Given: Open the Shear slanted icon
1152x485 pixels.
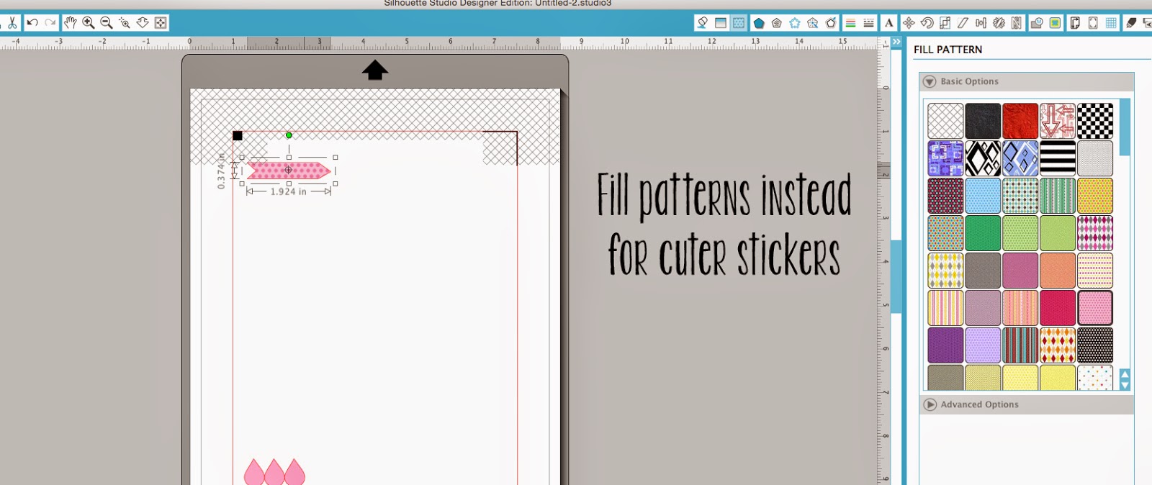Looking at the screenshot, I should tap(963, 23).
